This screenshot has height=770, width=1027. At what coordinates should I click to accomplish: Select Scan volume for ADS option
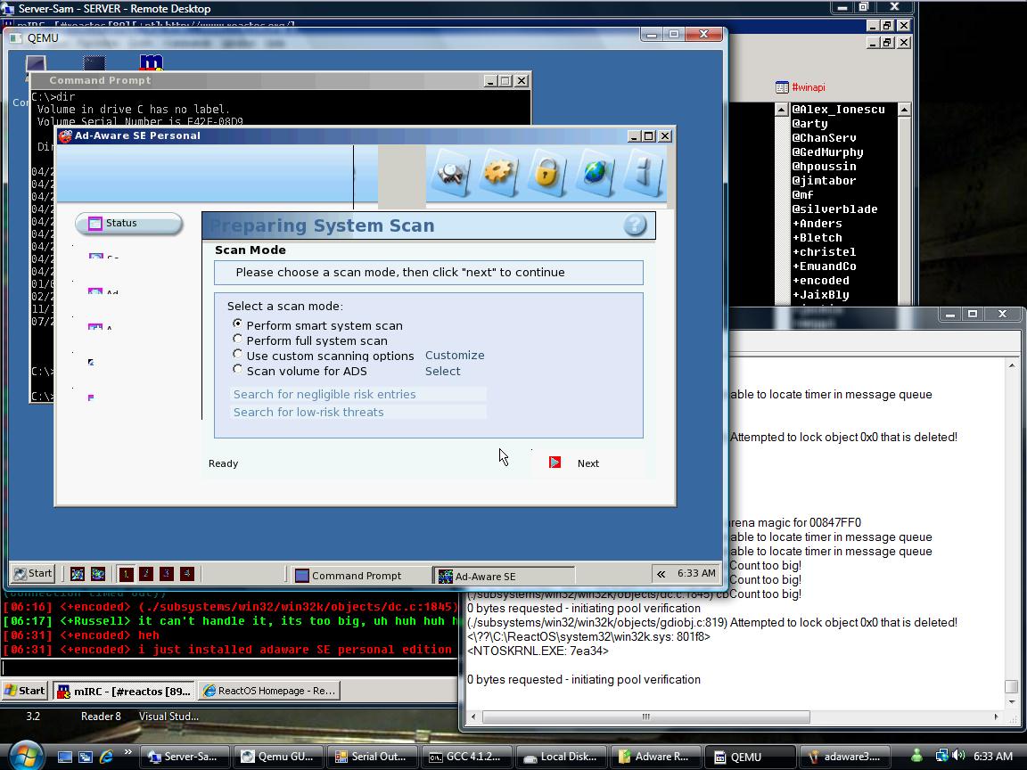(238, 370)
